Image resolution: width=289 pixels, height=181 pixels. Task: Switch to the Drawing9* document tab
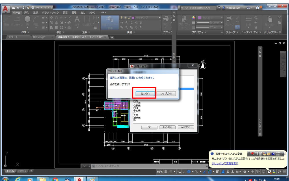pos(39,37)
